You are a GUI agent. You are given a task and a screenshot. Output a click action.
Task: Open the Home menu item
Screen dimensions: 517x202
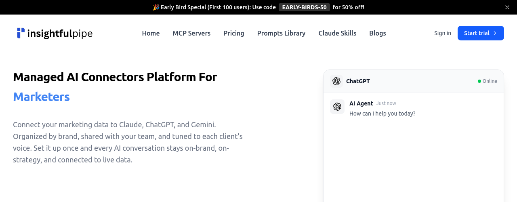151,33
